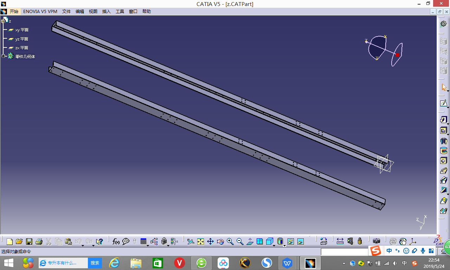This screenshot has height=270, width=450.
Task: Click the comment speech-bubble toolbar icon
Action: (126, 242)
